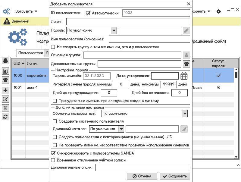Click password status checkbox for superadmin

tap(219, 75)
